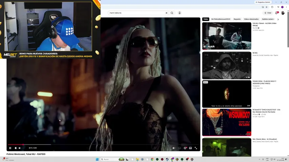Open 'Cris MJ, Clarent - ALCOBA' title link
Viewport: 289px width, 162px height.
(264, 24)
